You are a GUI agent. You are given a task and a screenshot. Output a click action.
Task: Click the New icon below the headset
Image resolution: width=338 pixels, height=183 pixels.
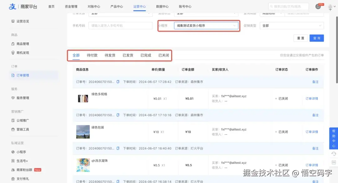pyautogui.click(x=334, y=162)
